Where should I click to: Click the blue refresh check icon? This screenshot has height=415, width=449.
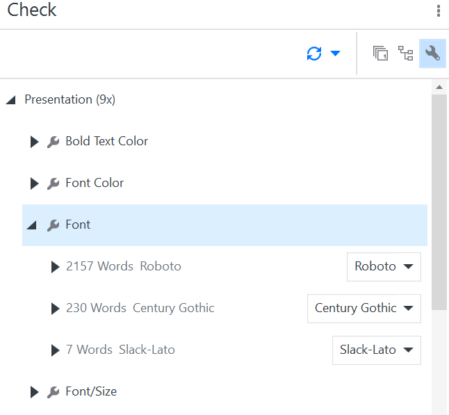coord(314,54)
